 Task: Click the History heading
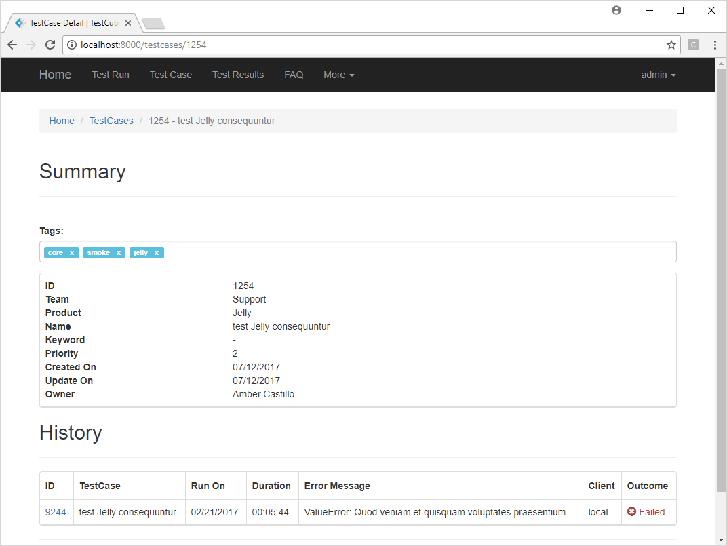click(71, 432)
